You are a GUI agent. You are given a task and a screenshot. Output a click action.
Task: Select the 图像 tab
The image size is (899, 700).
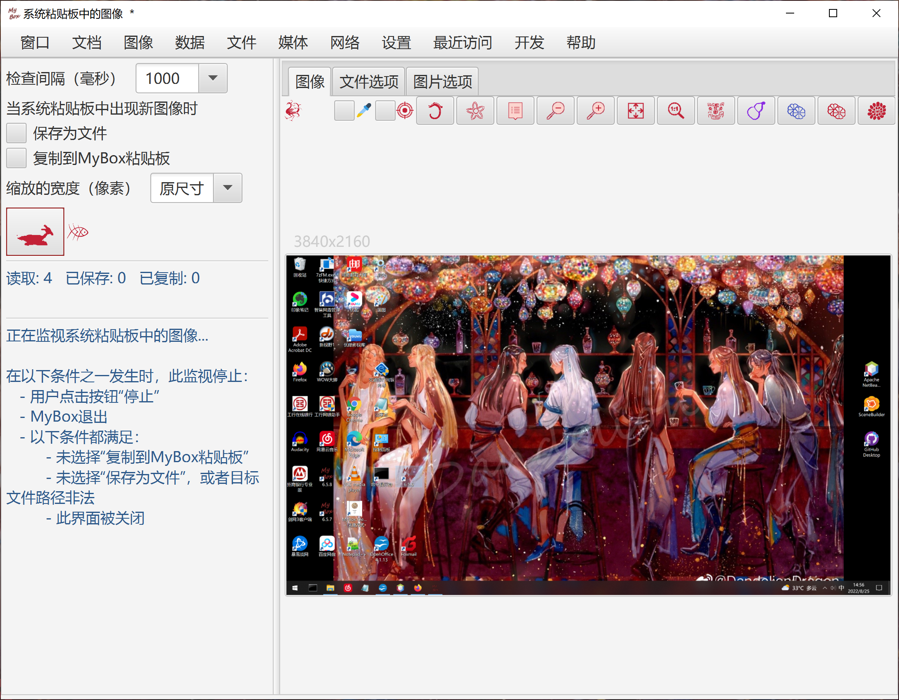click(310, 81)
